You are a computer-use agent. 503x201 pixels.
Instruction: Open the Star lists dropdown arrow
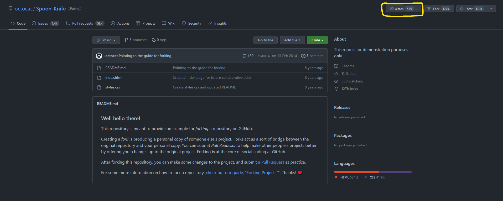click(x=491, y=9)
